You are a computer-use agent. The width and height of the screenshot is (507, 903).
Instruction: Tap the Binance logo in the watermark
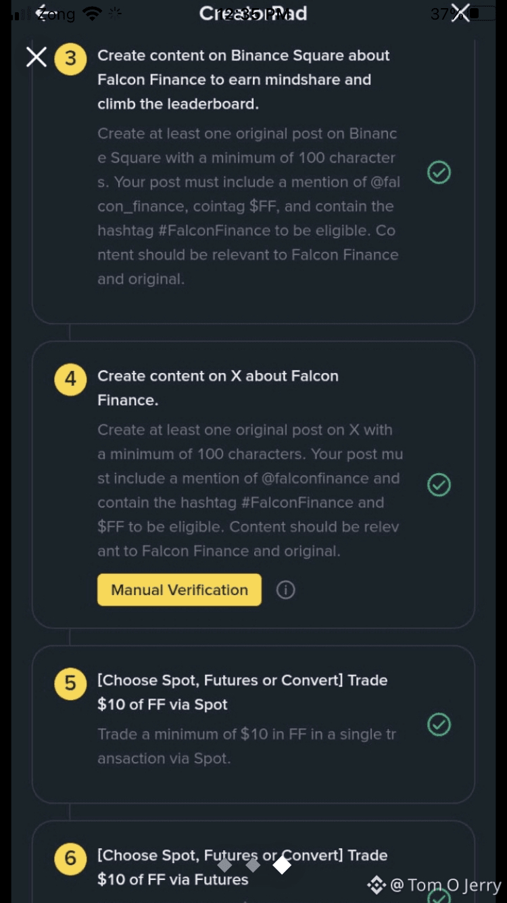376,885
